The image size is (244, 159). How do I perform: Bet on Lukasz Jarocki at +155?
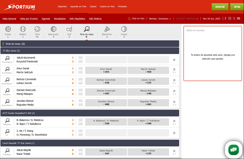click(x=148, y=81)
